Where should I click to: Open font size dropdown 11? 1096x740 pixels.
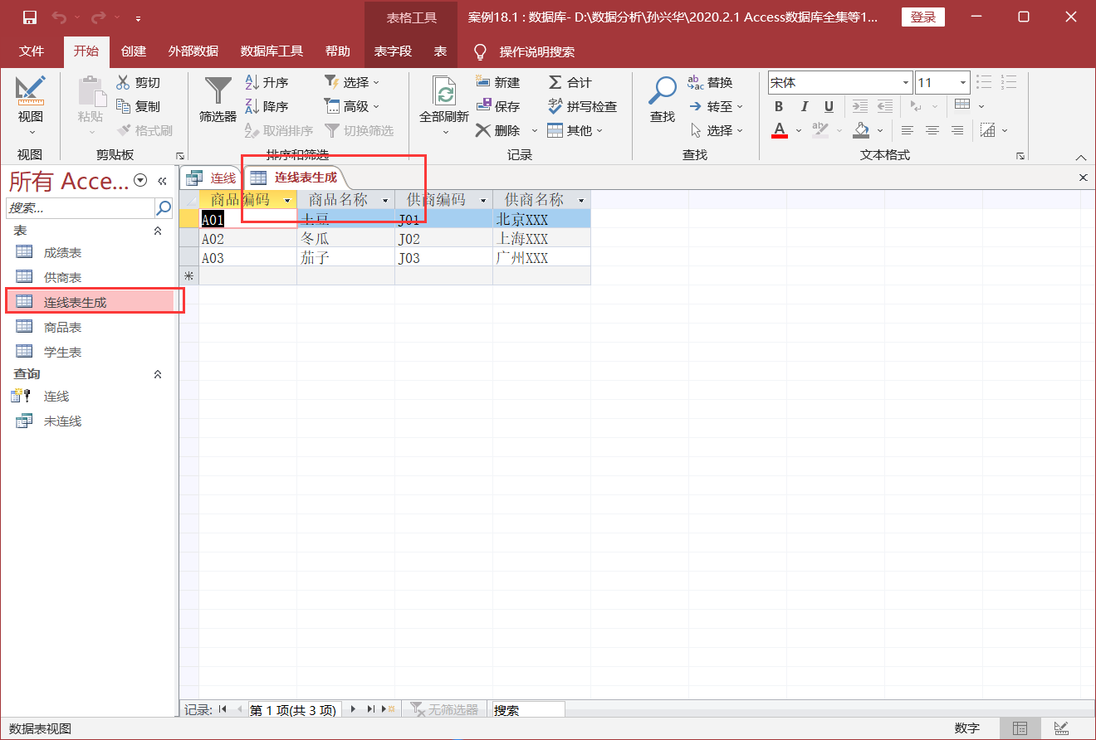(x=963, y=82)
